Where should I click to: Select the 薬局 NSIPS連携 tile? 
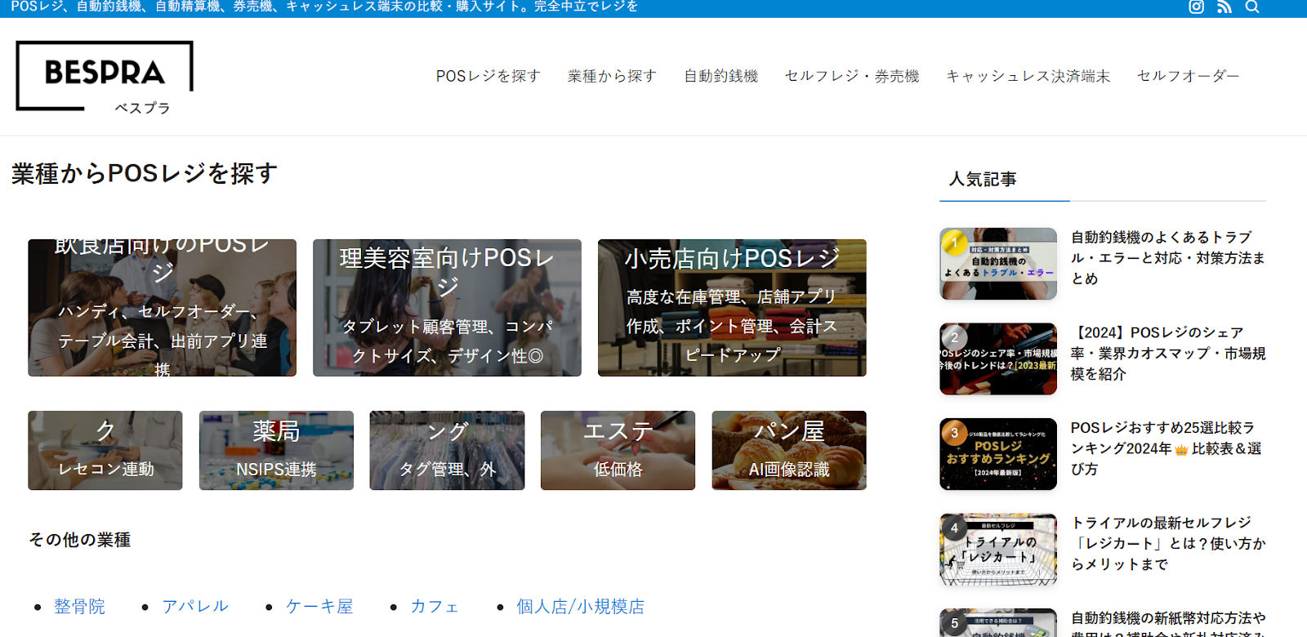tap(276, 450)
